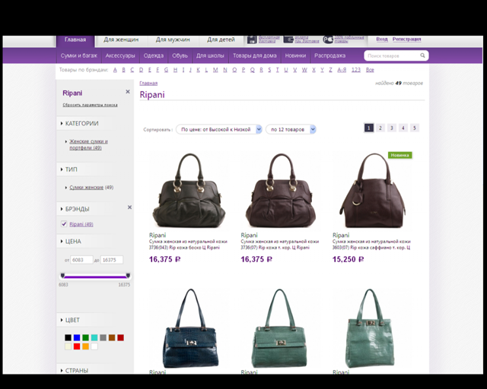The width and height of the screenshot is (487, 389).
Task: Click the maximum price slider handle
Action: tap(128, 276)
